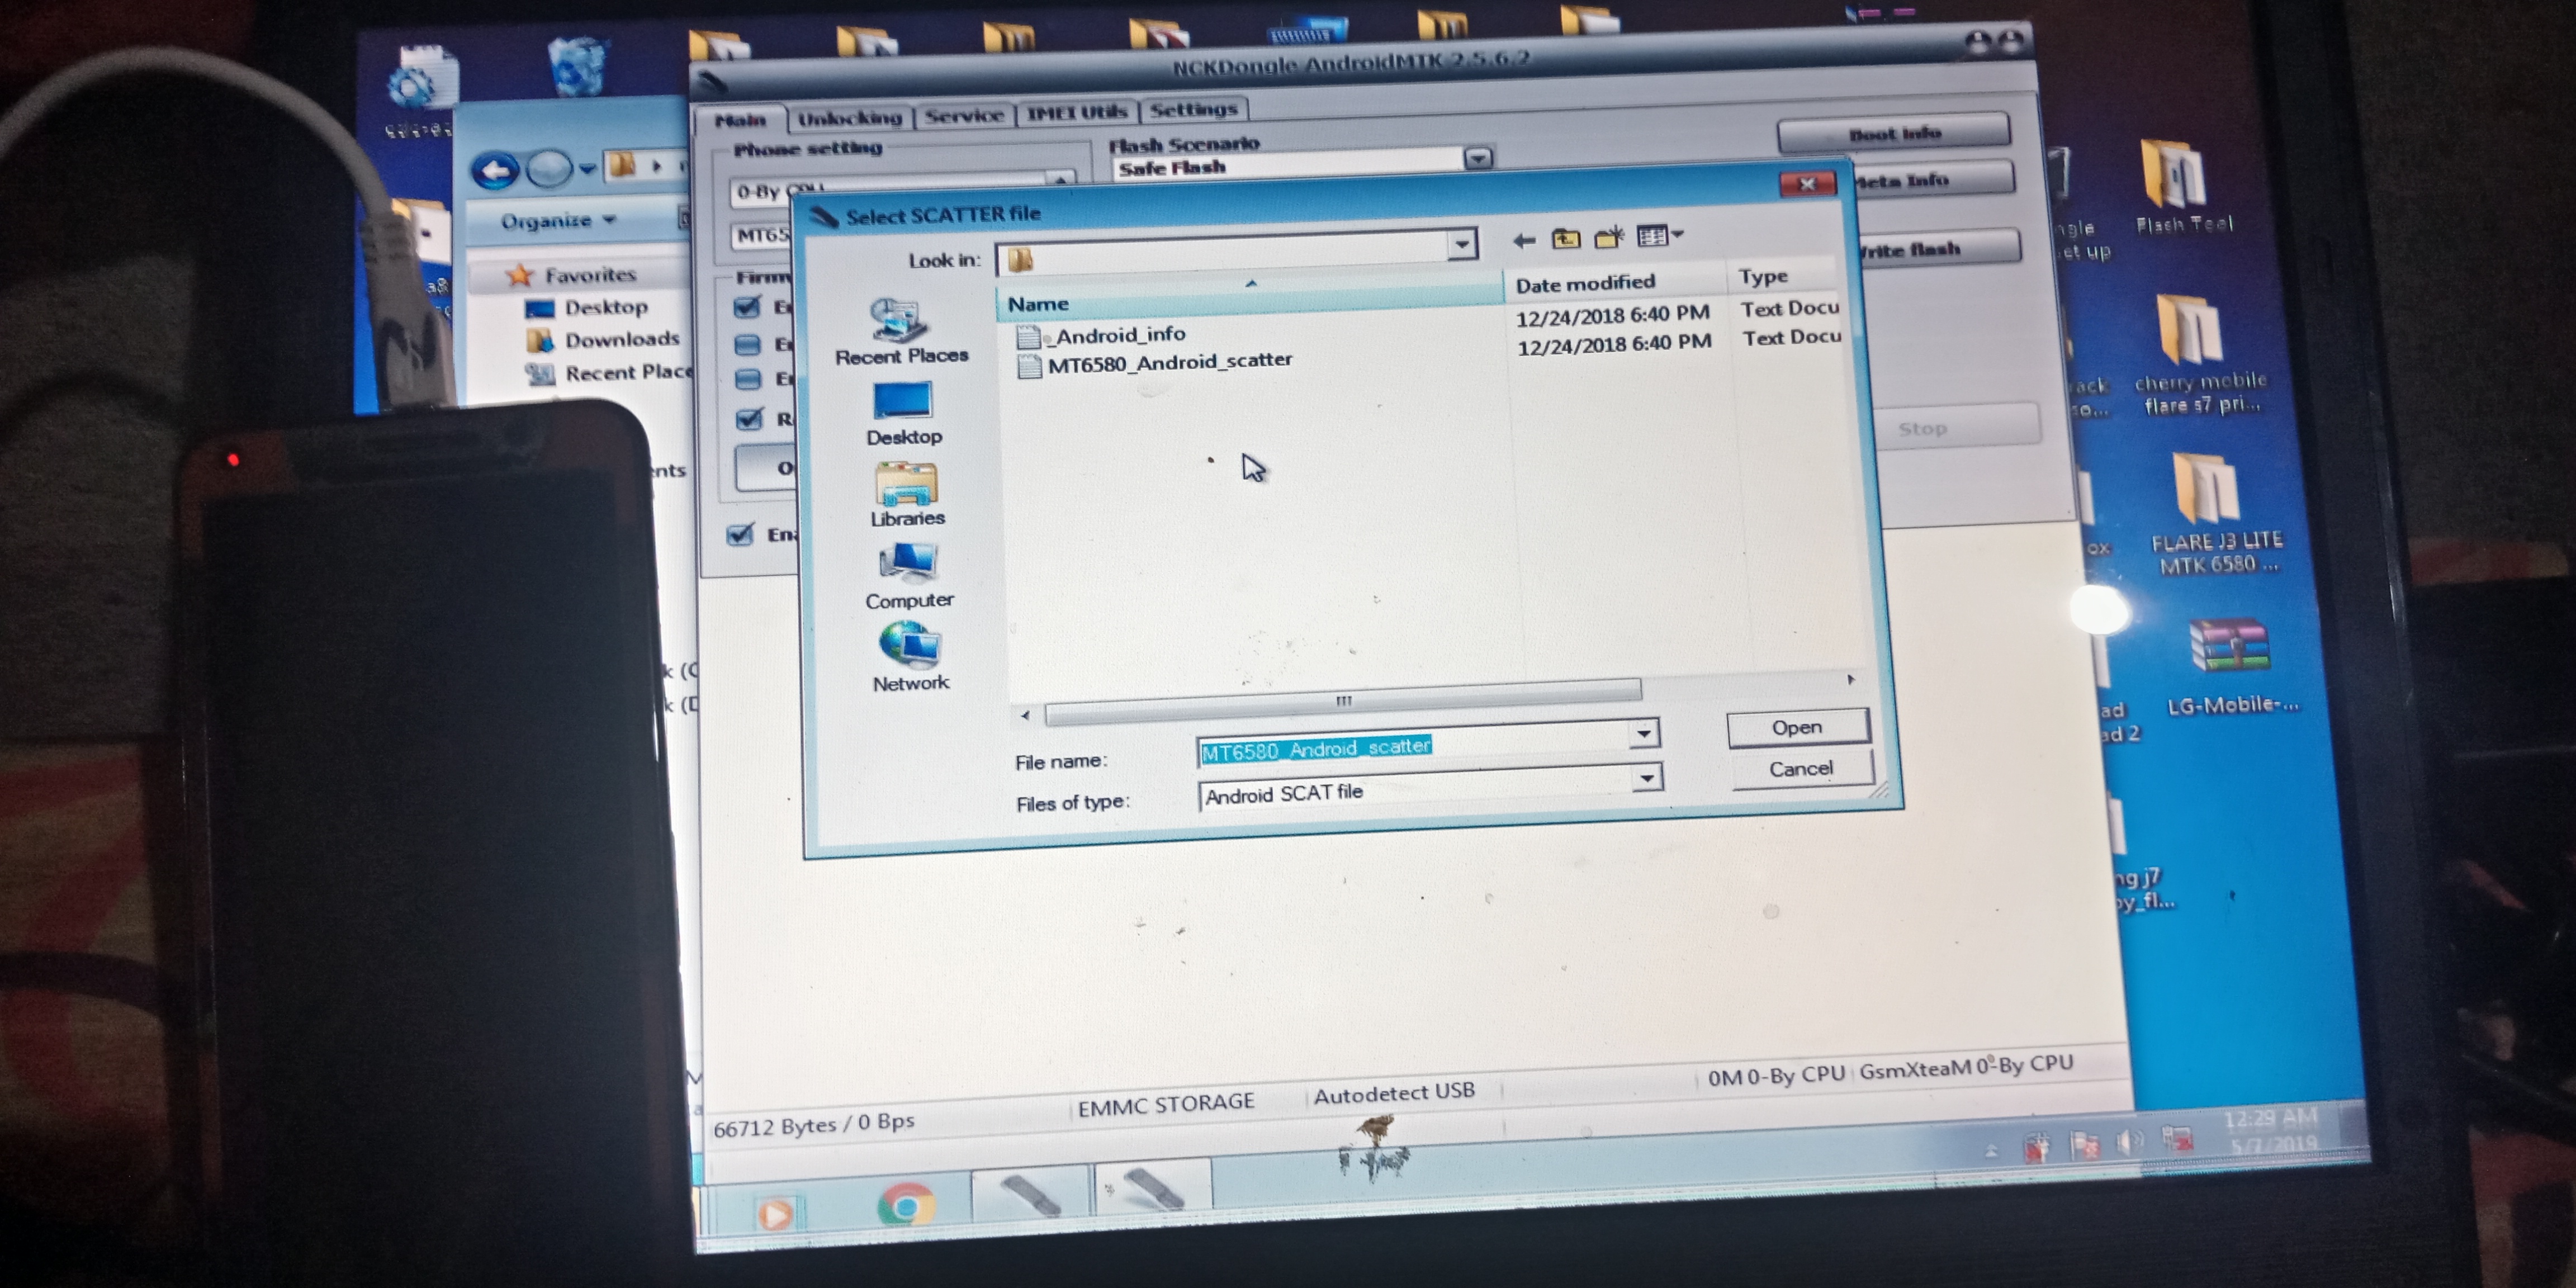Viewport: 2576px width, 1288px height.
Task: Click Autodetect USB status bar entry
Action: click(x=1394, y=1093)
